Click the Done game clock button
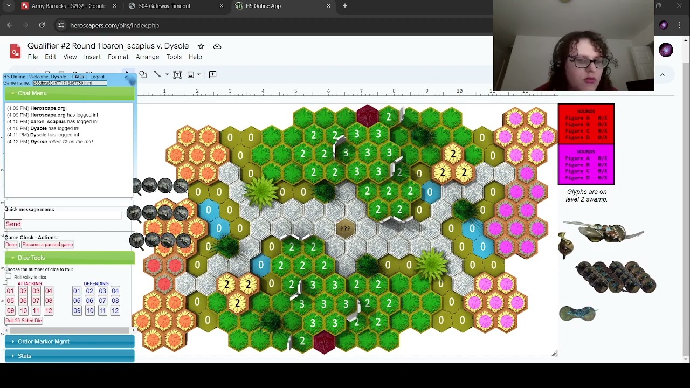The image size is (690, 388). click(11, 245)
